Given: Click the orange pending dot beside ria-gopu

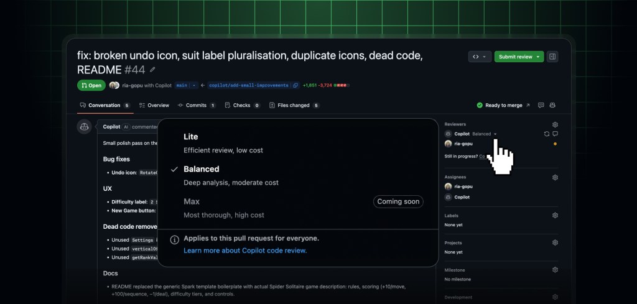Looking at the screenshot, I should pos(555,144).
